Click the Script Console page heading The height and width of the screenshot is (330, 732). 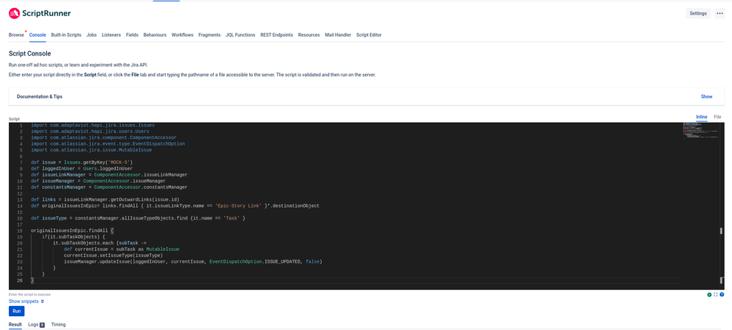(x=30, y=53)
